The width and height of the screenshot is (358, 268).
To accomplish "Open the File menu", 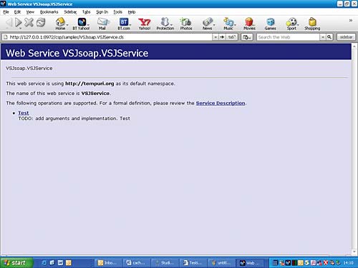I will tap(6, 12).
